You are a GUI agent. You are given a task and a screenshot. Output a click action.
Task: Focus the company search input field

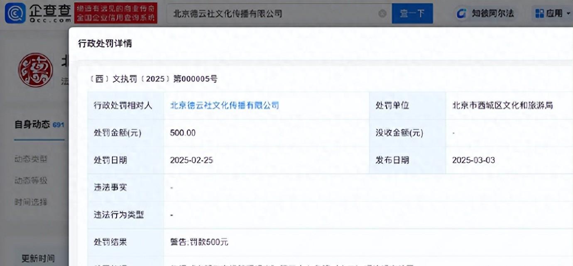pos(279,14)
